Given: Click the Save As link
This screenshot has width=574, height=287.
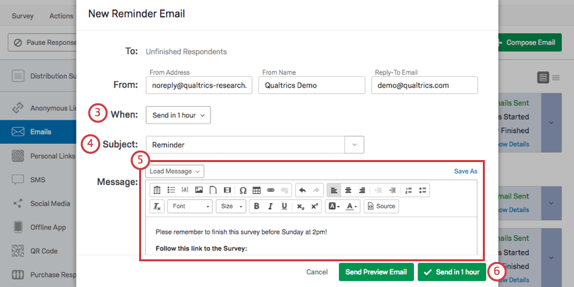Looking at the screenshot, I should 466,171.
